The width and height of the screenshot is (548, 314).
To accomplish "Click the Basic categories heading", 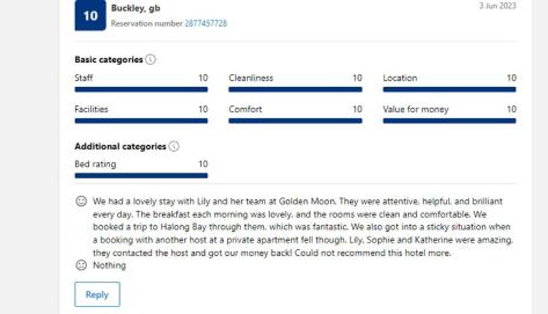I will [109, 60].
